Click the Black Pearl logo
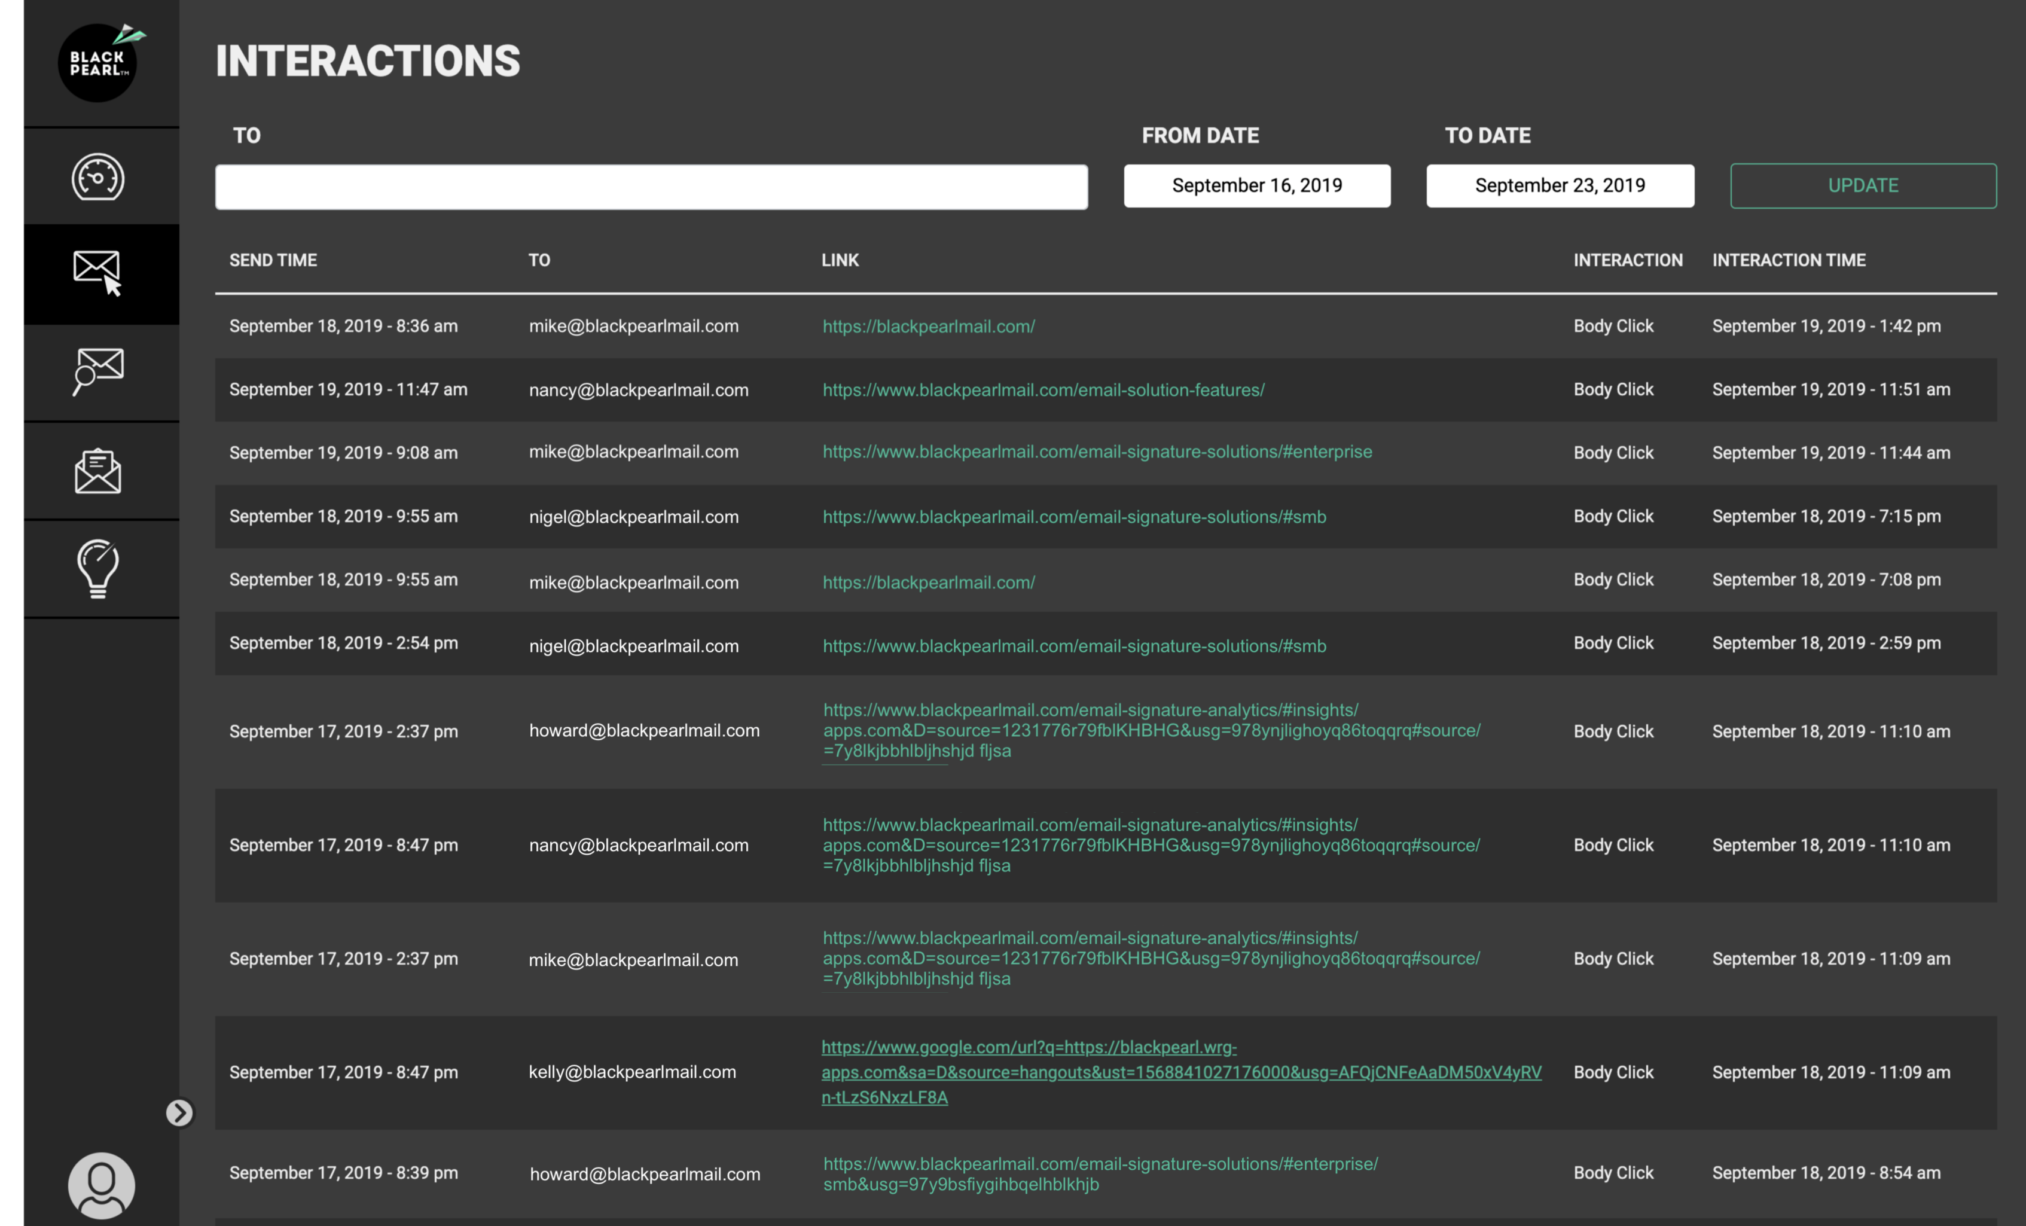 click(x=98, y=62)
